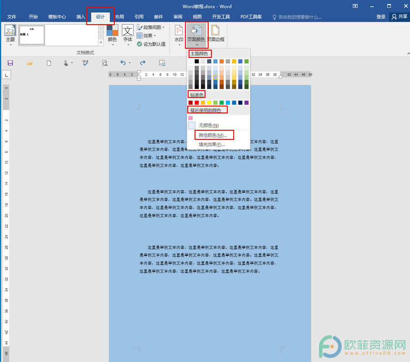
Task: Open the 主题 themes gallery
Action: pyautogui.click(x=10, y=35)
